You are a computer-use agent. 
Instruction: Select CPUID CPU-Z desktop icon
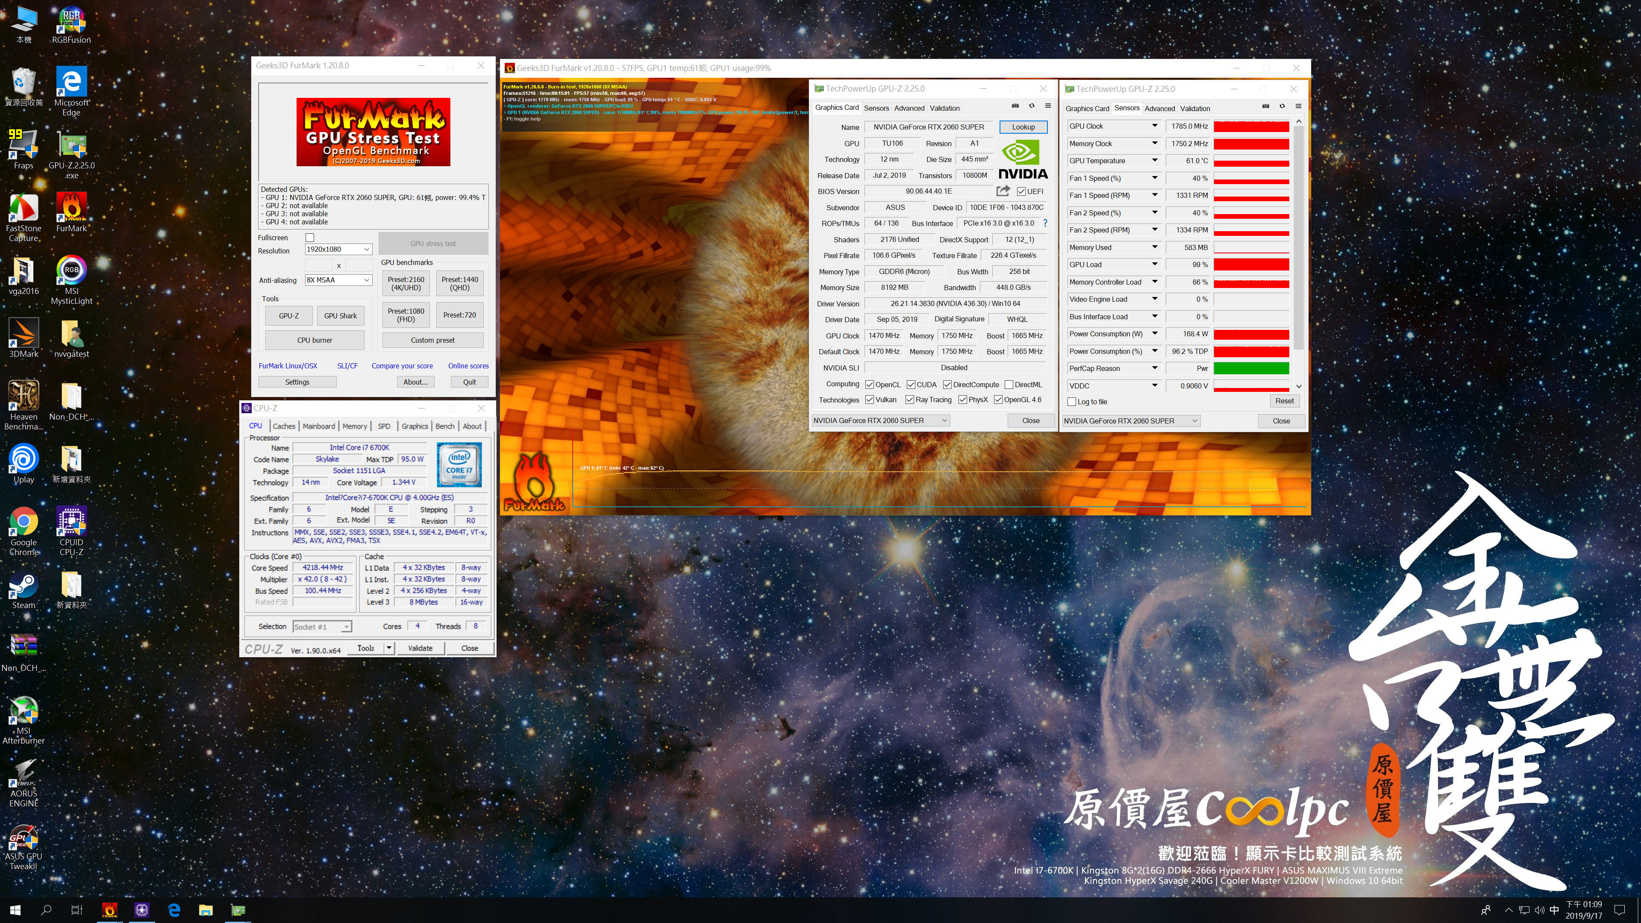[x=71, y=531]
